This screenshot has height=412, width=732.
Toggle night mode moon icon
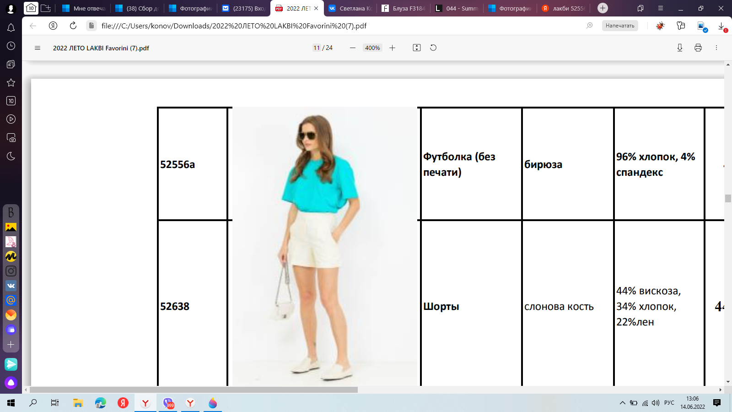tap(11, 156)
